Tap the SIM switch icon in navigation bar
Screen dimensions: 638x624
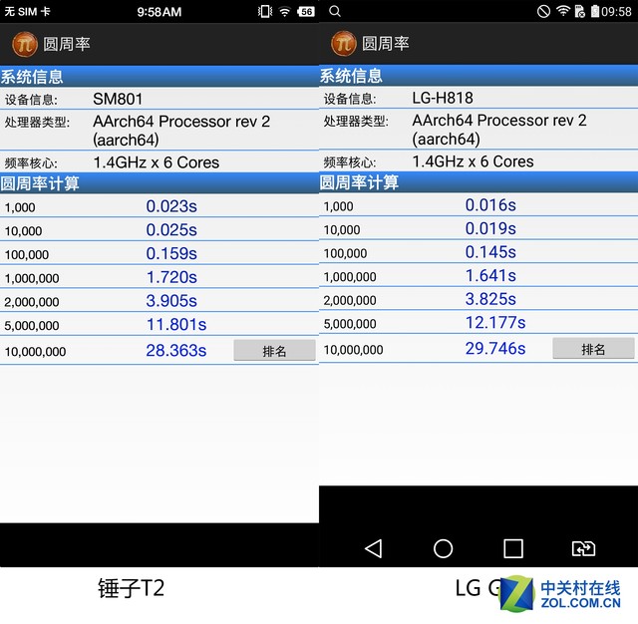583,548
